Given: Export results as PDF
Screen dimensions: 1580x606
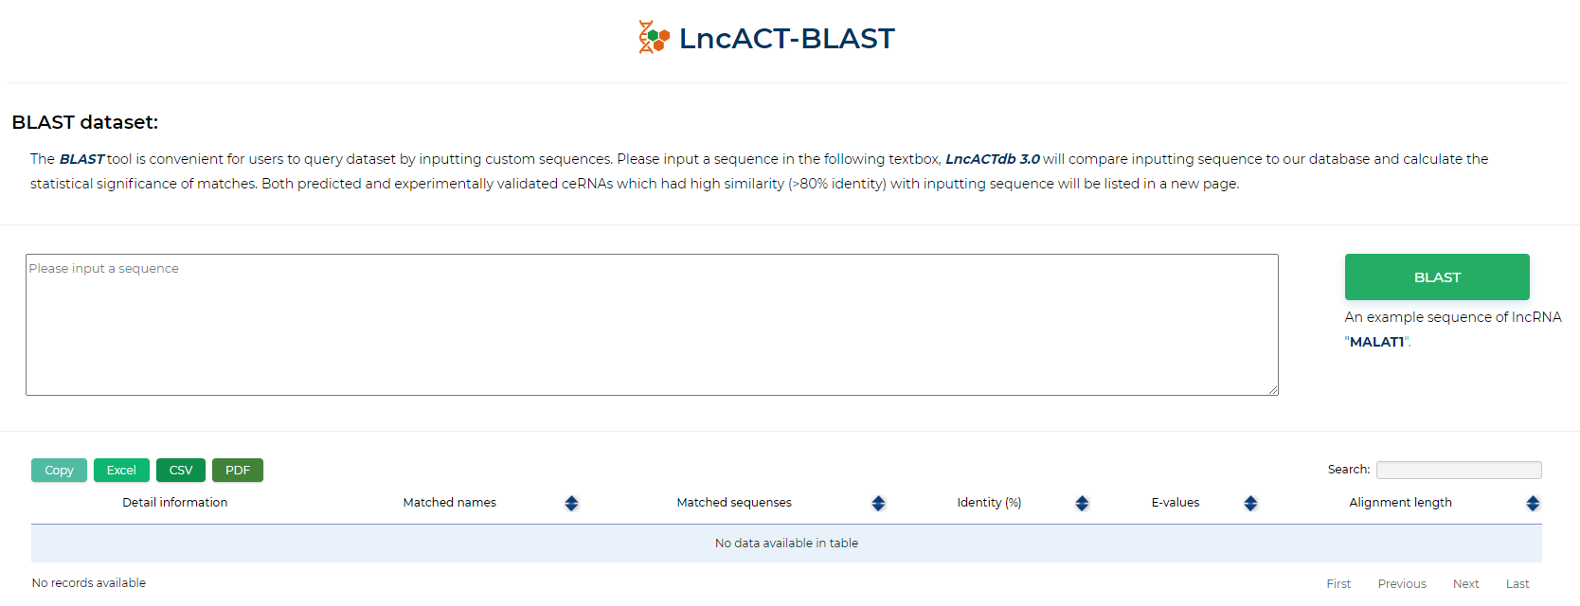Looking at the screenshot, I should click(x=238, y=471).
